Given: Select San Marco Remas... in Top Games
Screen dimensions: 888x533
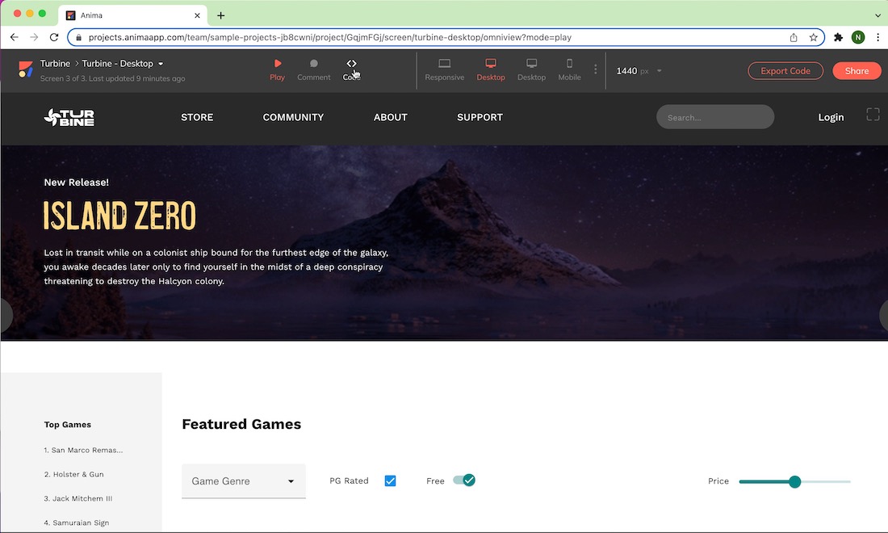Looking at the screenshot, I should 83,450.
